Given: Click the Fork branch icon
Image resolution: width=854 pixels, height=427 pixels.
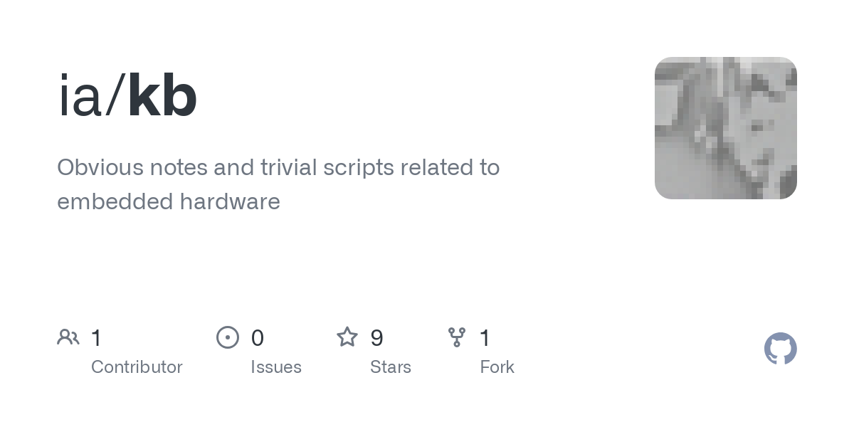Looking at the screenshot, I should (x=457, y=337).
